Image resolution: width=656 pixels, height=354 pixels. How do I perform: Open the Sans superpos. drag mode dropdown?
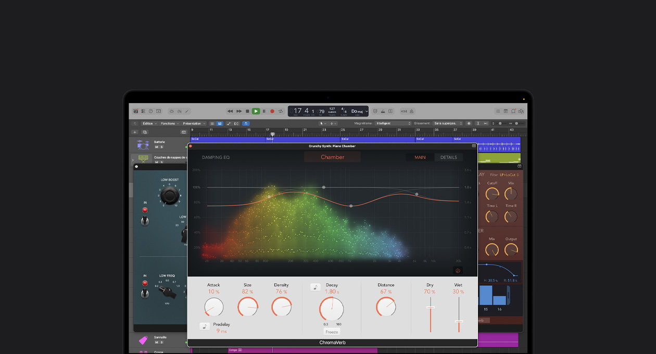[447, 123]
